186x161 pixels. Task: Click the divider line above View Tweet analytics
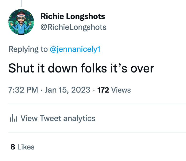tap(96, 104)
